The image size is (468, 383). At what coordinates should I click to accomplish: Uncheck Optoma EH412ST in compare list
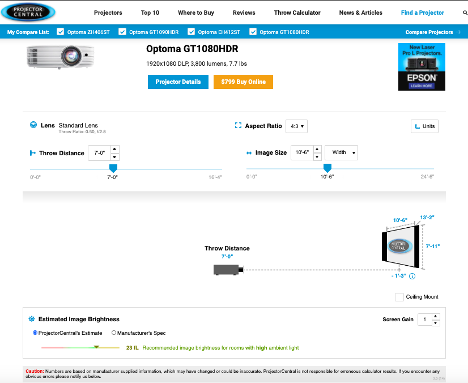(192, 32)
